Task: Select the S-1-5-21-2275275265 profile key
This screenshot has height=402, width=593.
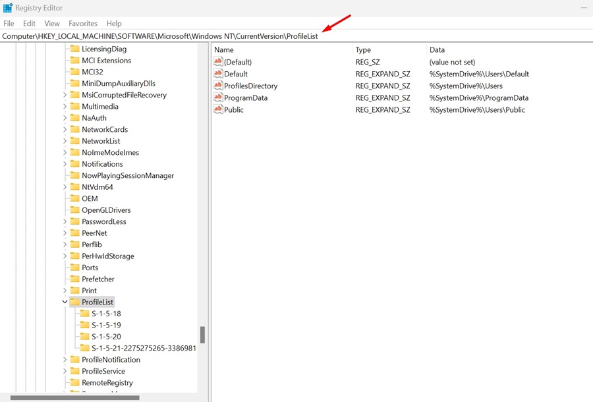Action: pyautogui.click(x=144, y=348)
